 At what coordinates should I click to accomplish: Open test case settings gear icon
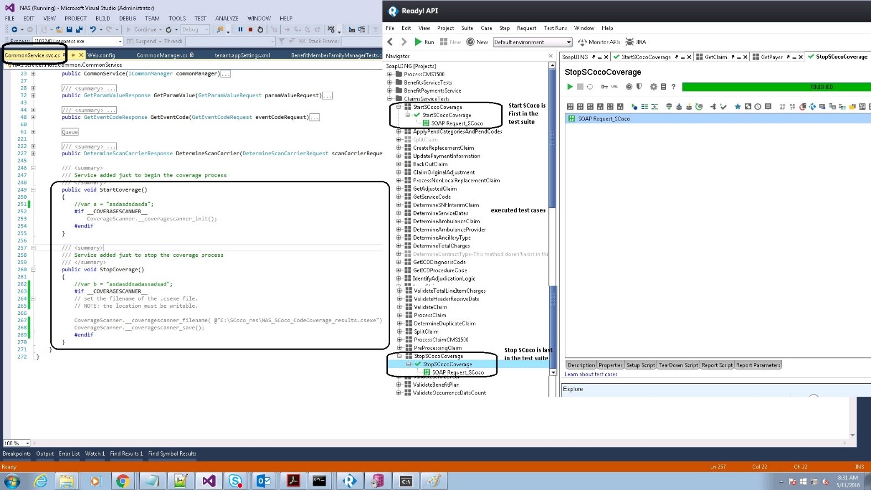(x=653, y=87)
